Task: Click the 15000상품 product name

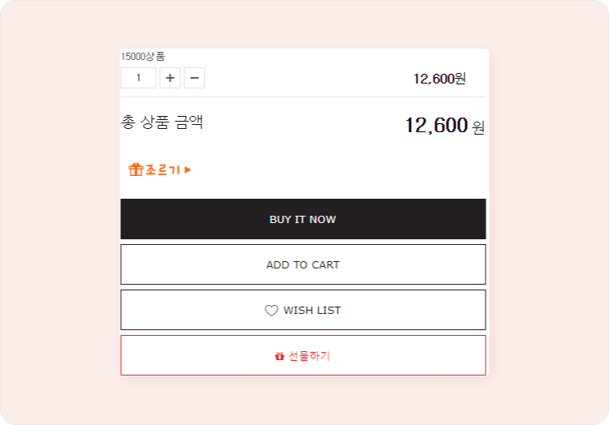Action: point(143,57)
